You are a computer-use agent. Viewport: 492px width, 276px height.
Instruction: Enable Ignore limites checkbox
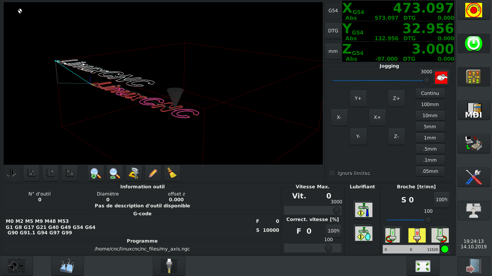(332, 173)
